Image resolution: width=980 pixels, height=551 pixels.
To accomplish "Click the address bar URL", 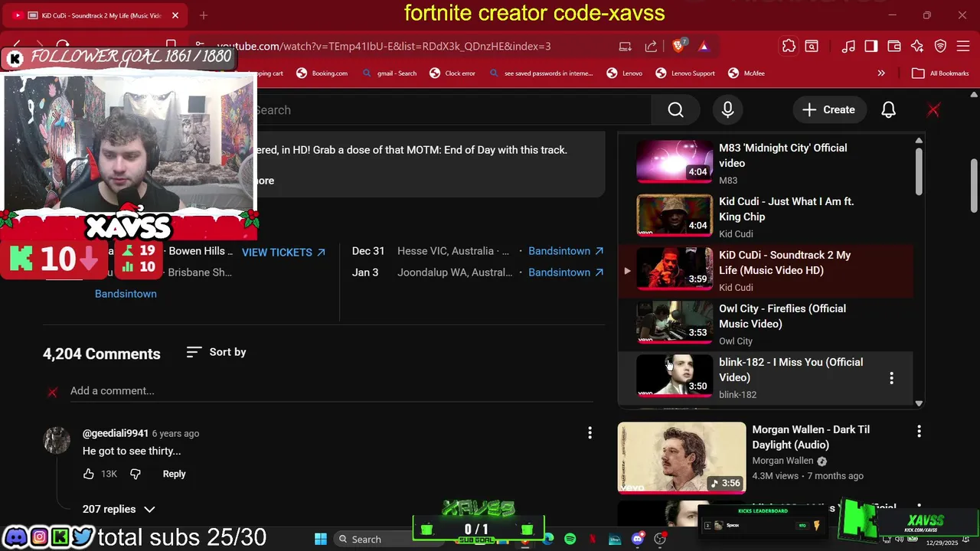I will coord(384,46).
